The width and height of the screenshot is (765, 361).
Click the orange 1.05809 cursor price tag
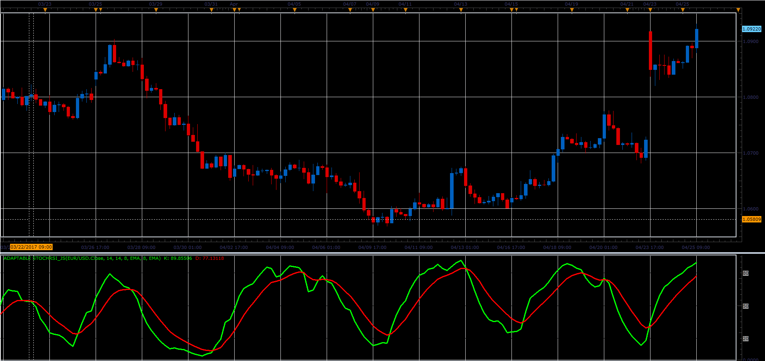tap(751, 219)
